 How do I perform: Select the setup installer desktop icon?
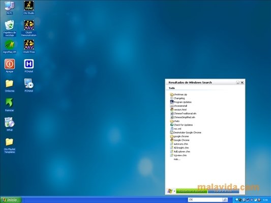(x=10, y=124)
